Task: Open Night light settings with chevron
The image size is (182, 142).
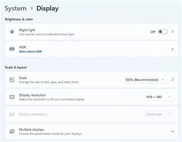Action: click(x=172, y=32)
